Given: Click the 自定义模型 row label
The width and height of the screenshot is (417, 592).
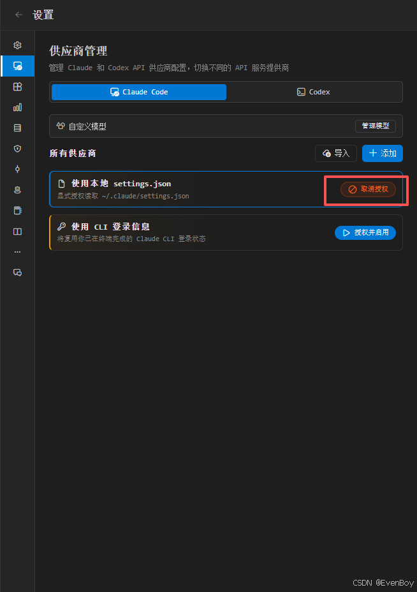Looking at the screenshot, I should tap(87, 126).
